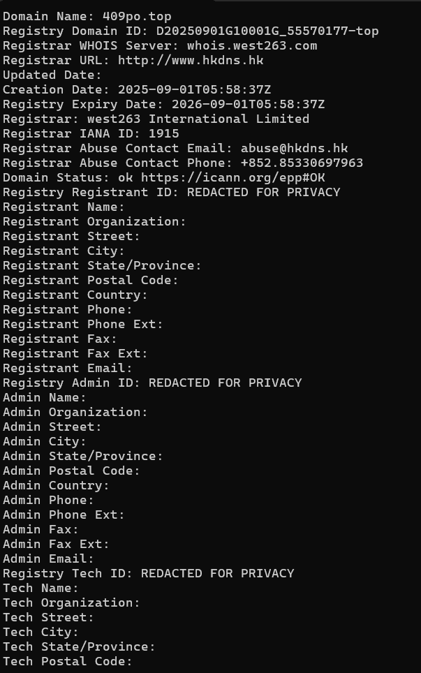The image size is (421, 673).
Task: Click the Registrar IANA ID 1915
Action: pyautogui.click(x=163, y=133)
